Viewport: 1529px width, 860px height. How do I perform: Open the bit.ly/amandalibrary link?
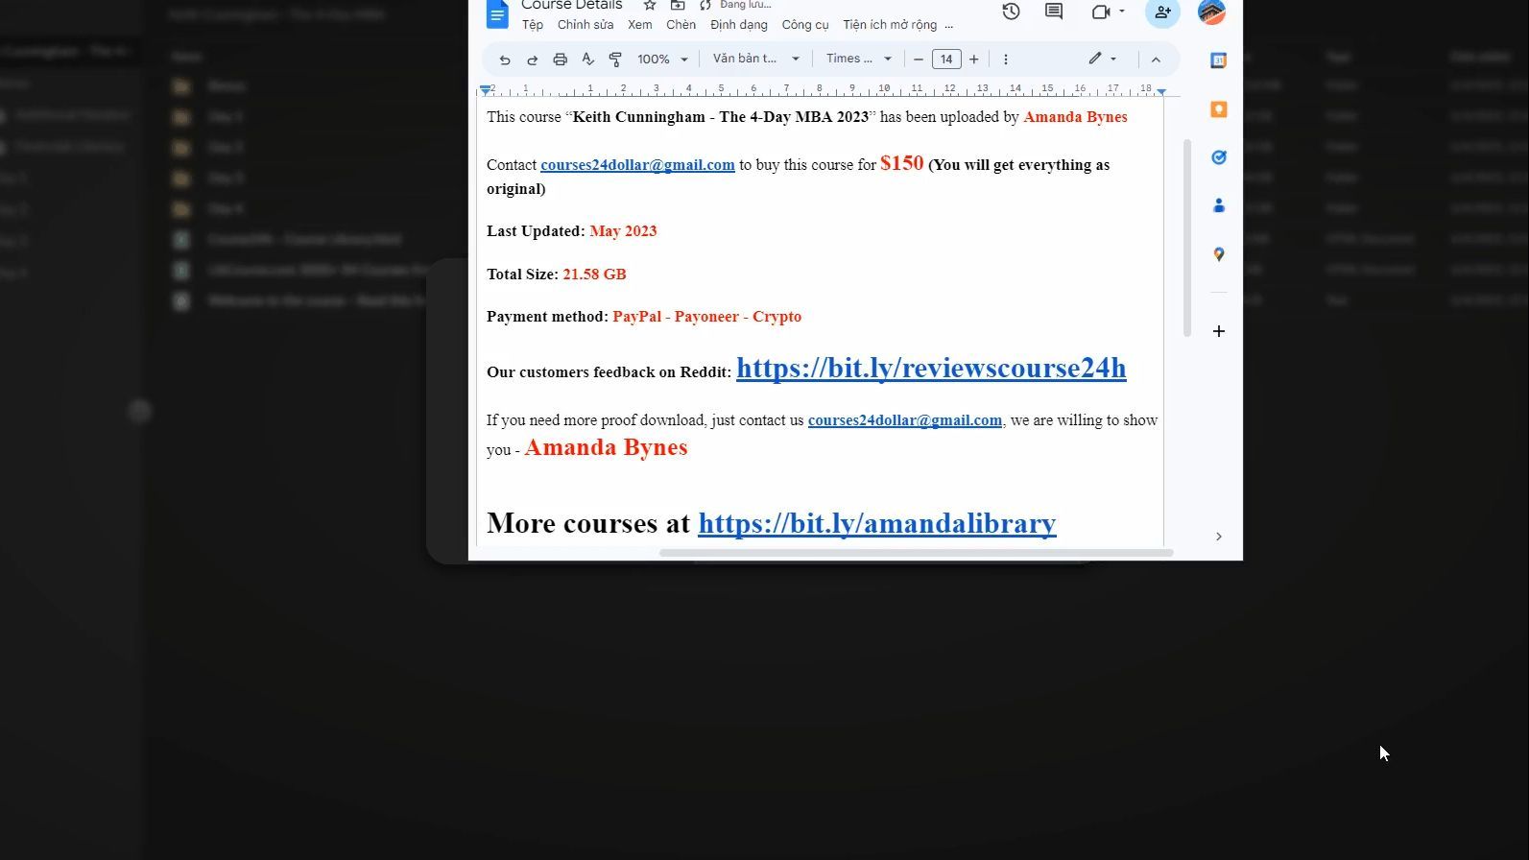coord(877,523)
